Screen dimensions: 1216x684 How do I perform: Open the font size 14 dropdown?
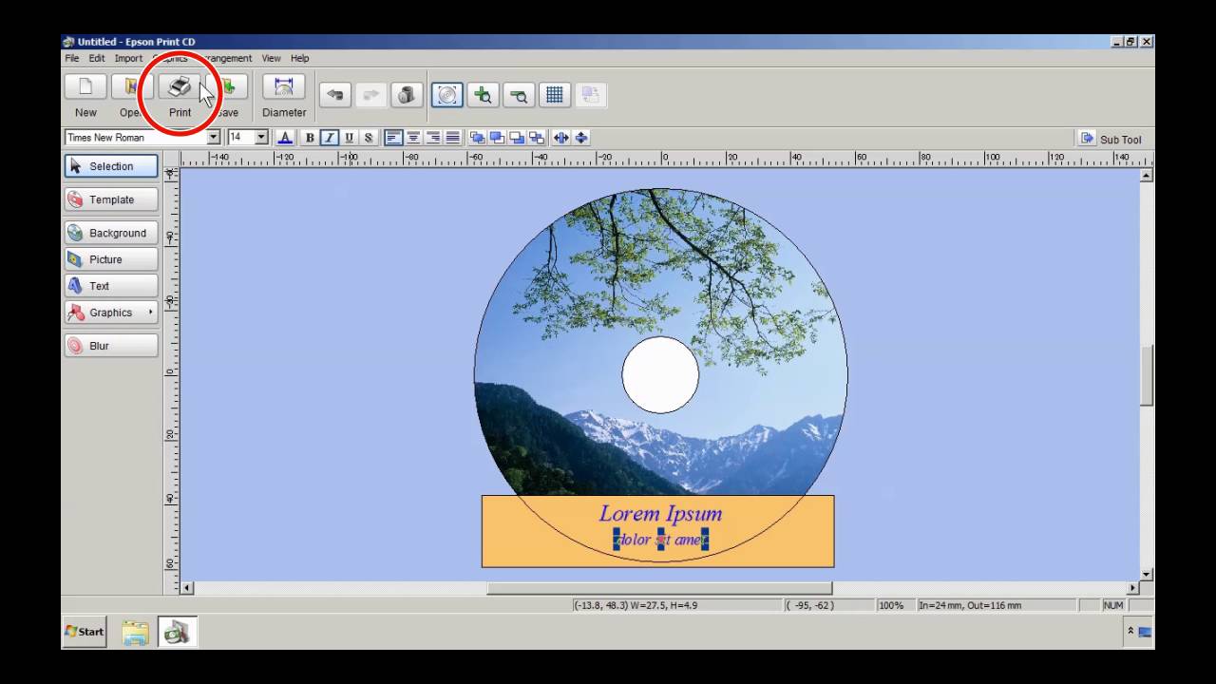[x=261, y=138]
